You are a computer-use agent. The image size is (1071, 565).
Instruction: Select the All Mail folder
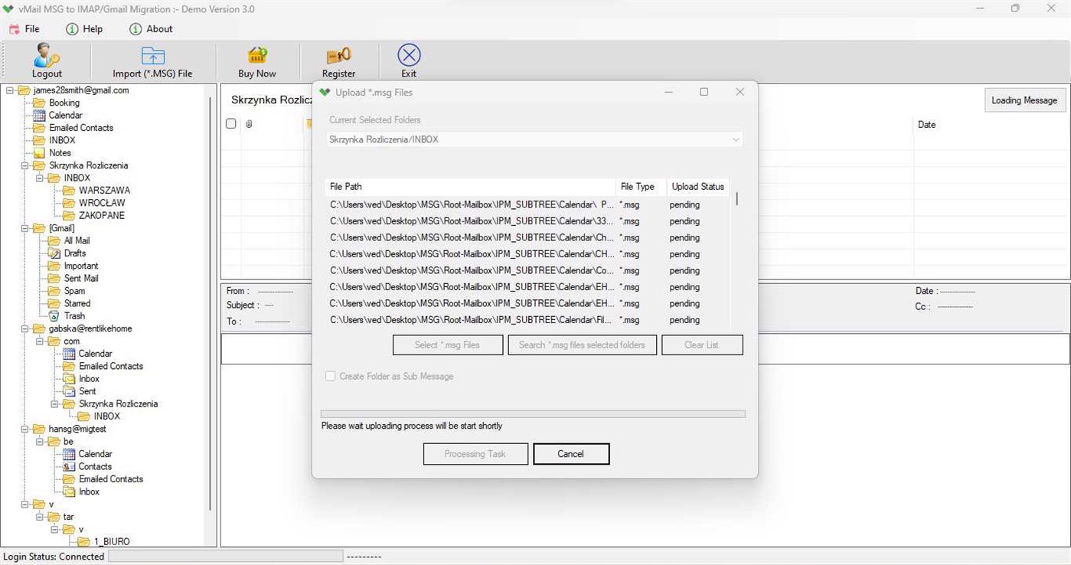(x=77, y=240)
